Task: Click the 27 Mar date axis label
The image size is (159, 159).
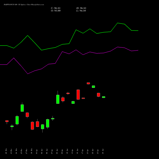Action: [26, 151]
